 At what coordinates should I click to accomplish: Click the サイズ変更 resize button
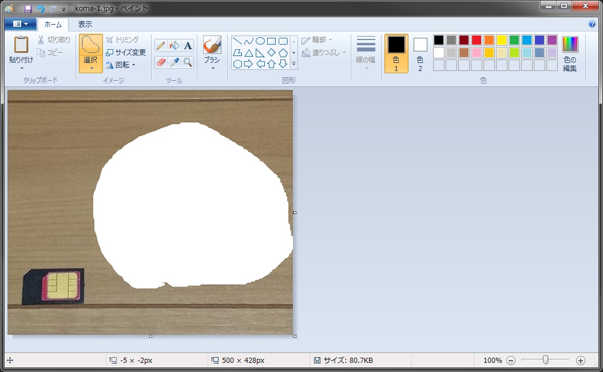coord(126,52)
